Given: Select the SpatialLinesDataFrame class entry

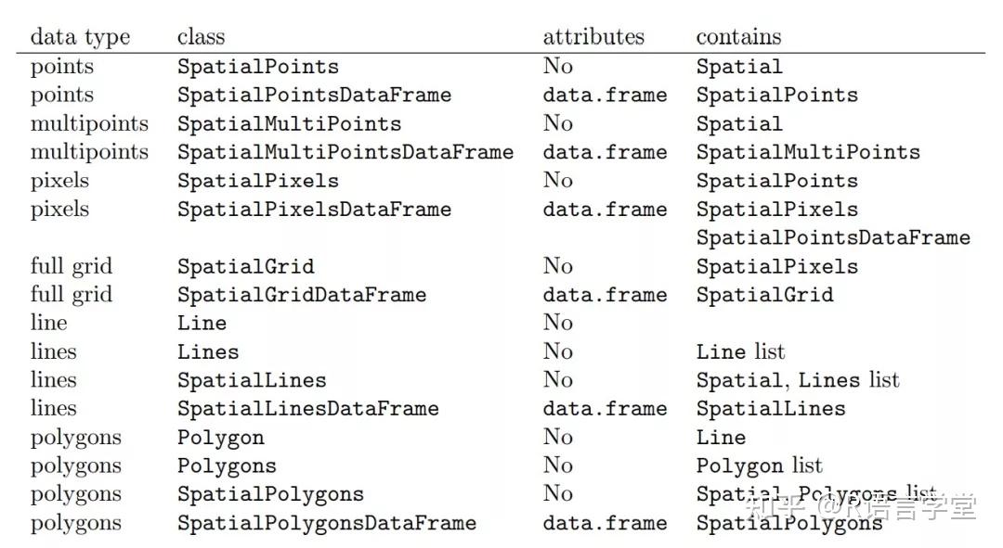Looking at the screenshot, I should coord(307,409).
